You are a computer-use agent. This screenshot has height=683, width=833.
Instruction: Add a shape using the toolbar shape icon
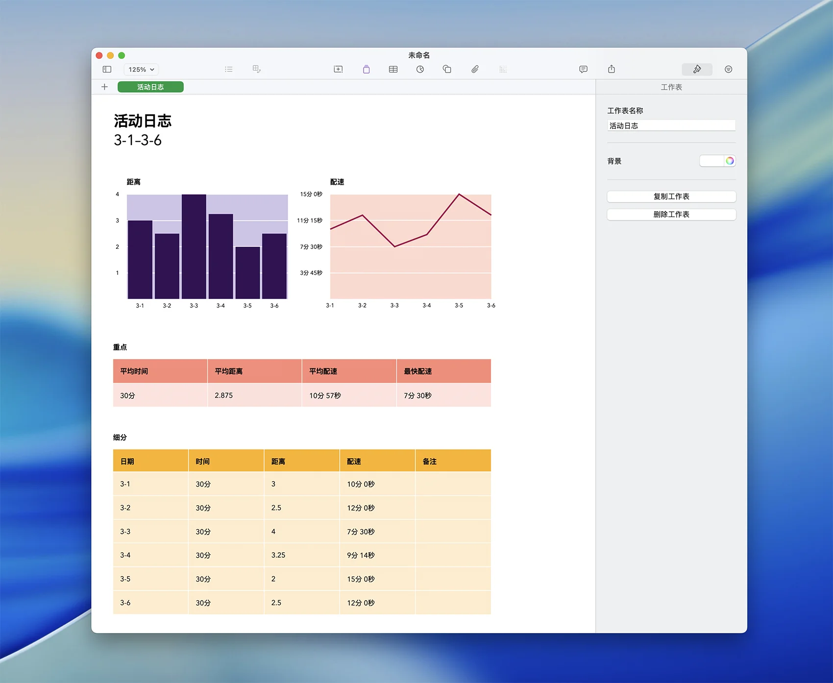pos(447,70)
